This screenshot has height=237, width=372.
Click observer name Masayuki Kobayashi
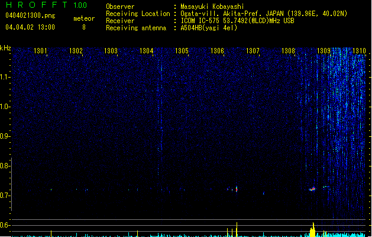tap(212, 7)
